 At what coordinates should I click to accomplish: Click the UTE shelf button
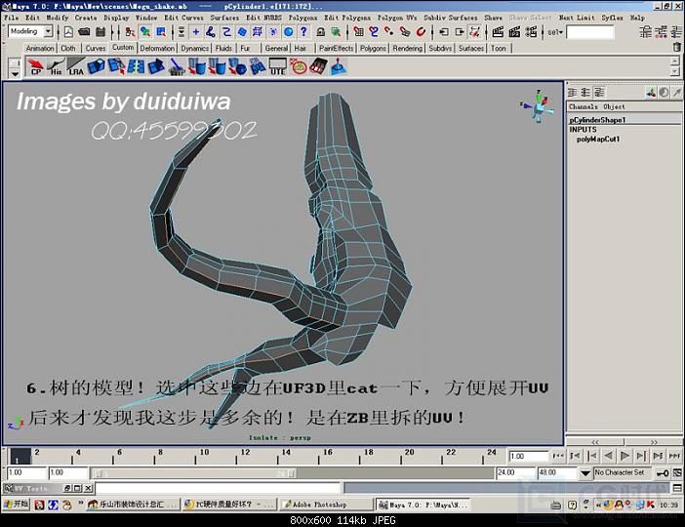tap(277, 67)
